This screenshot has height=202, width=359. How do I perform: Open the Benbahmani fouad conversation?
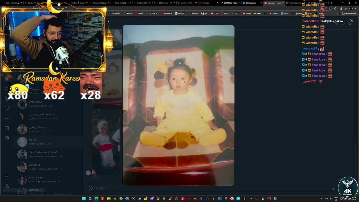[48, 154]
